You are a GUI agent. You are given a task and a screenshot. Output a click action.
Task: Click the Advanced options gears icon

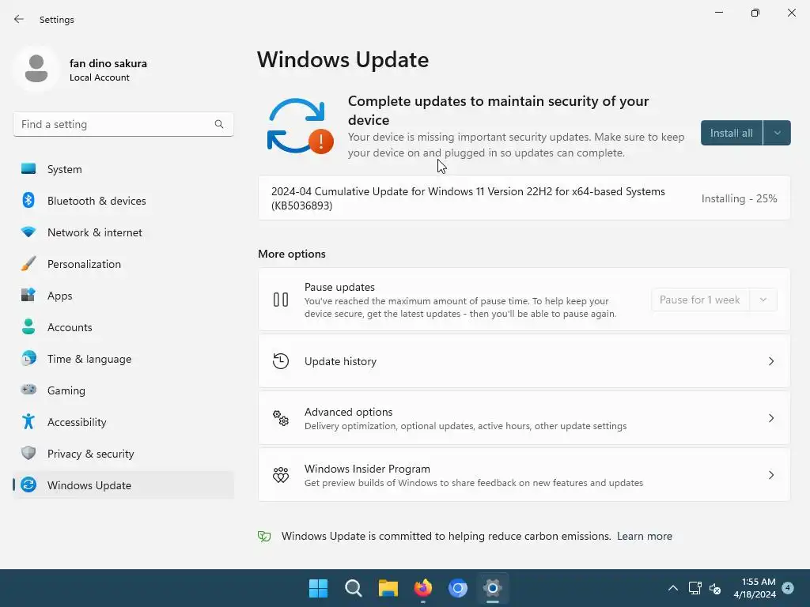coord(281,418)
